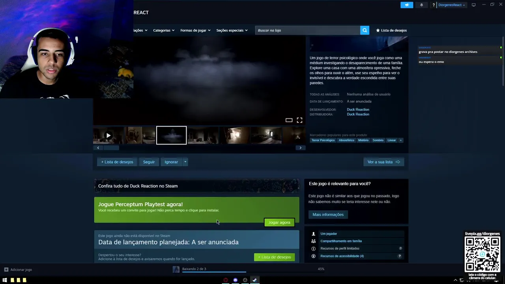The width and height of the screenshot is (505, 284).
Task: Open Compartilhamento em família link
Action: pyautogui.click(x=341, y=241)
